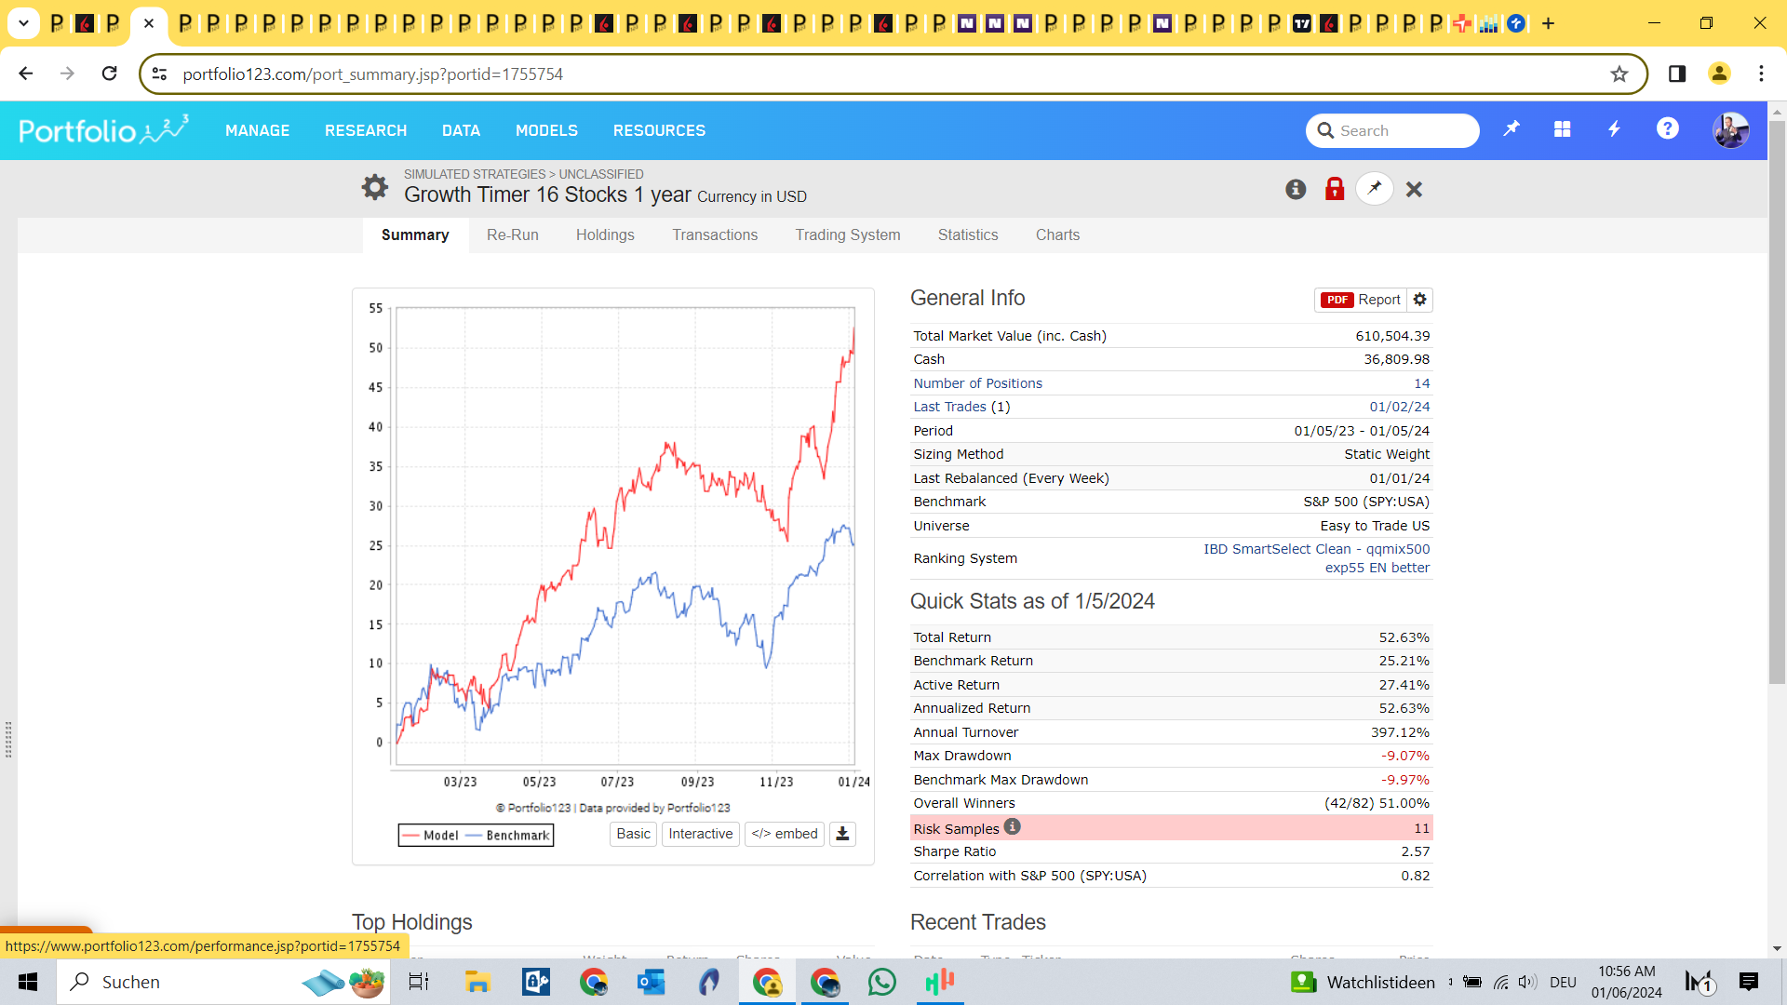Expand the RESEARCH menu
The width and height of the screenshot is (1787, 1005).
point(366,130)
